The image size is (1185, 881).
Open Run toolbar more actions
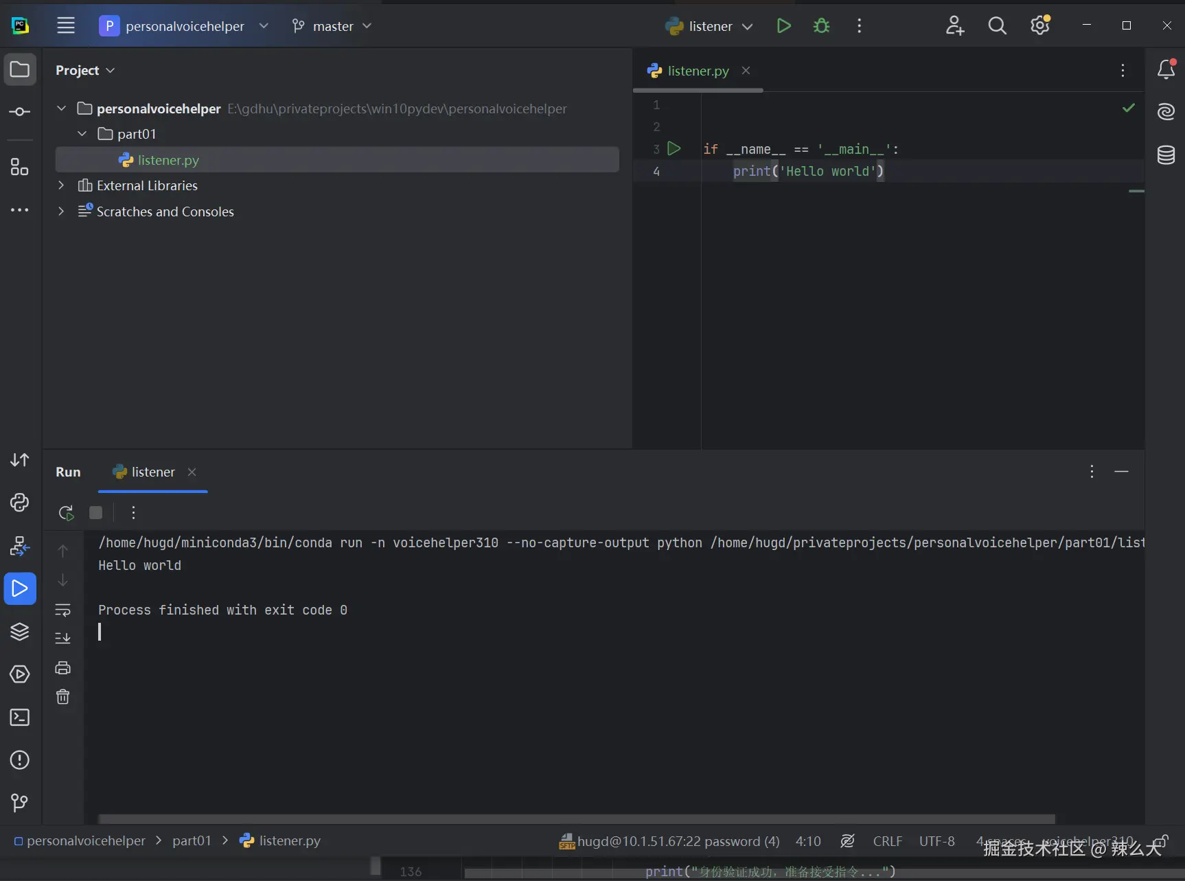click(x=133, y=512)
